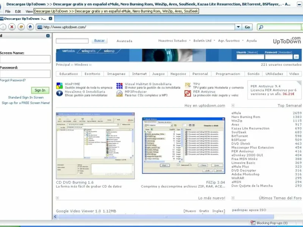Click the horizontal scrollbar left arrow

[55, 216]
